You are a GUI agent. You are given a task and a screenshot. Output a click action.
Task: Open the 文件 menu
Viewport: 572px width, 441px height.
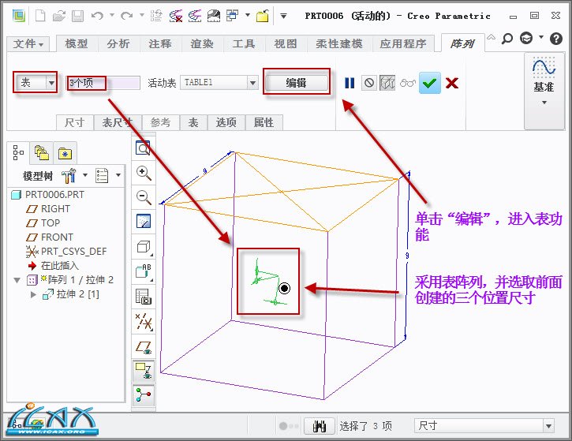coord(28,44)
